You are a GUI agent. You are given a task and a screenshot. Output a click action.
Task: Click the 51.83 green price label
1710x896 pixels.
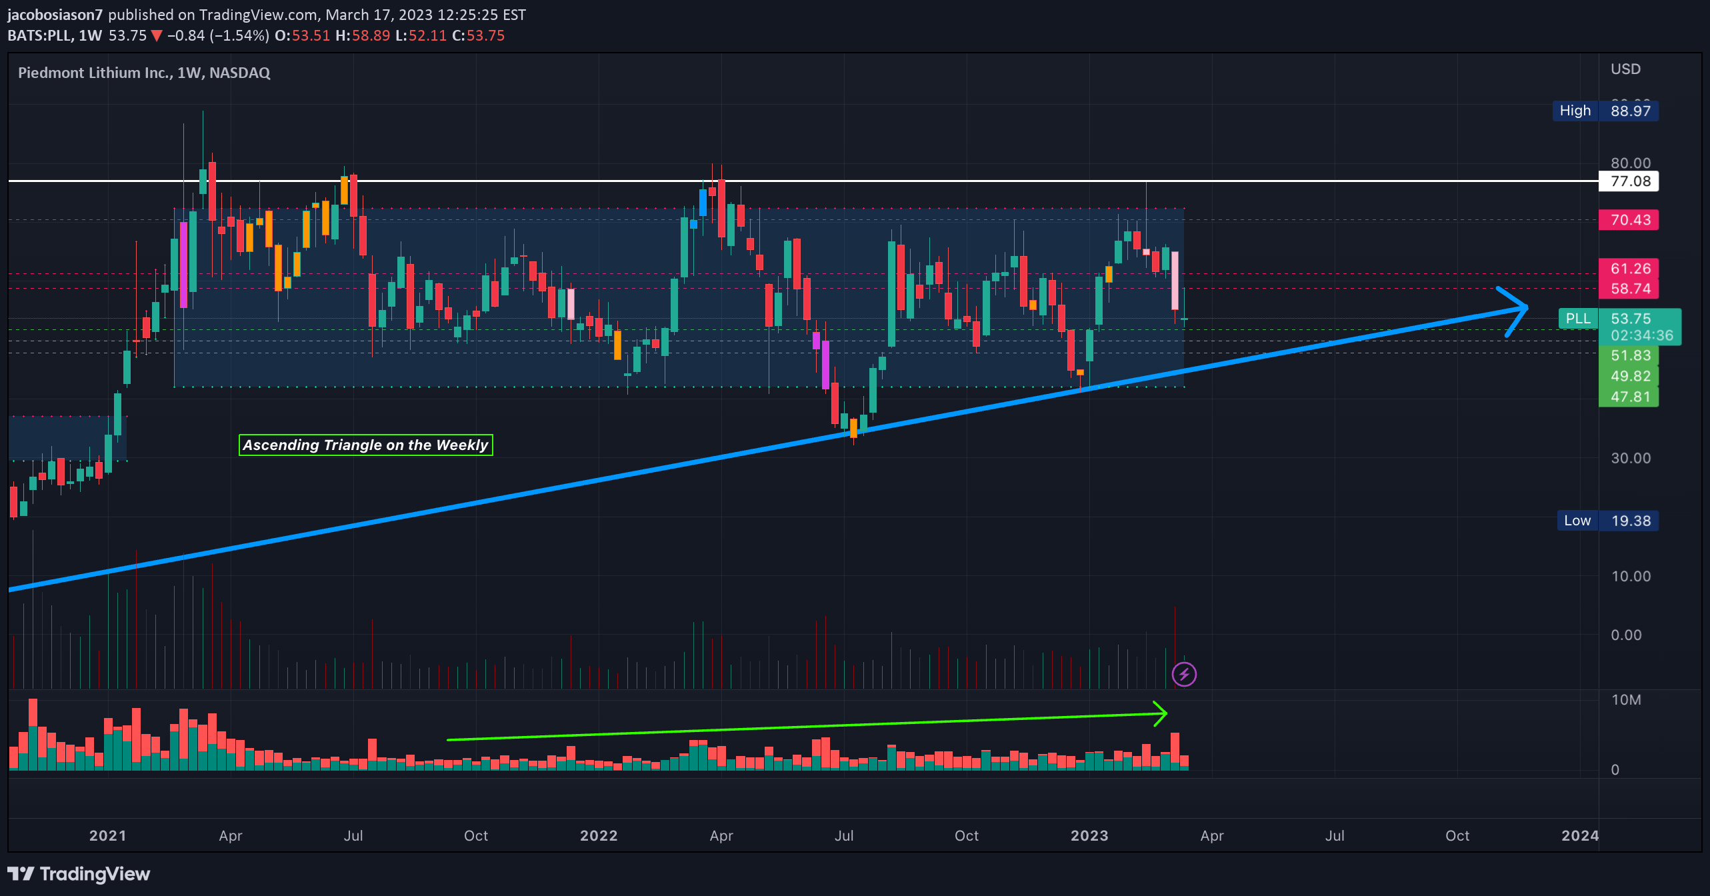(1629, 355)
